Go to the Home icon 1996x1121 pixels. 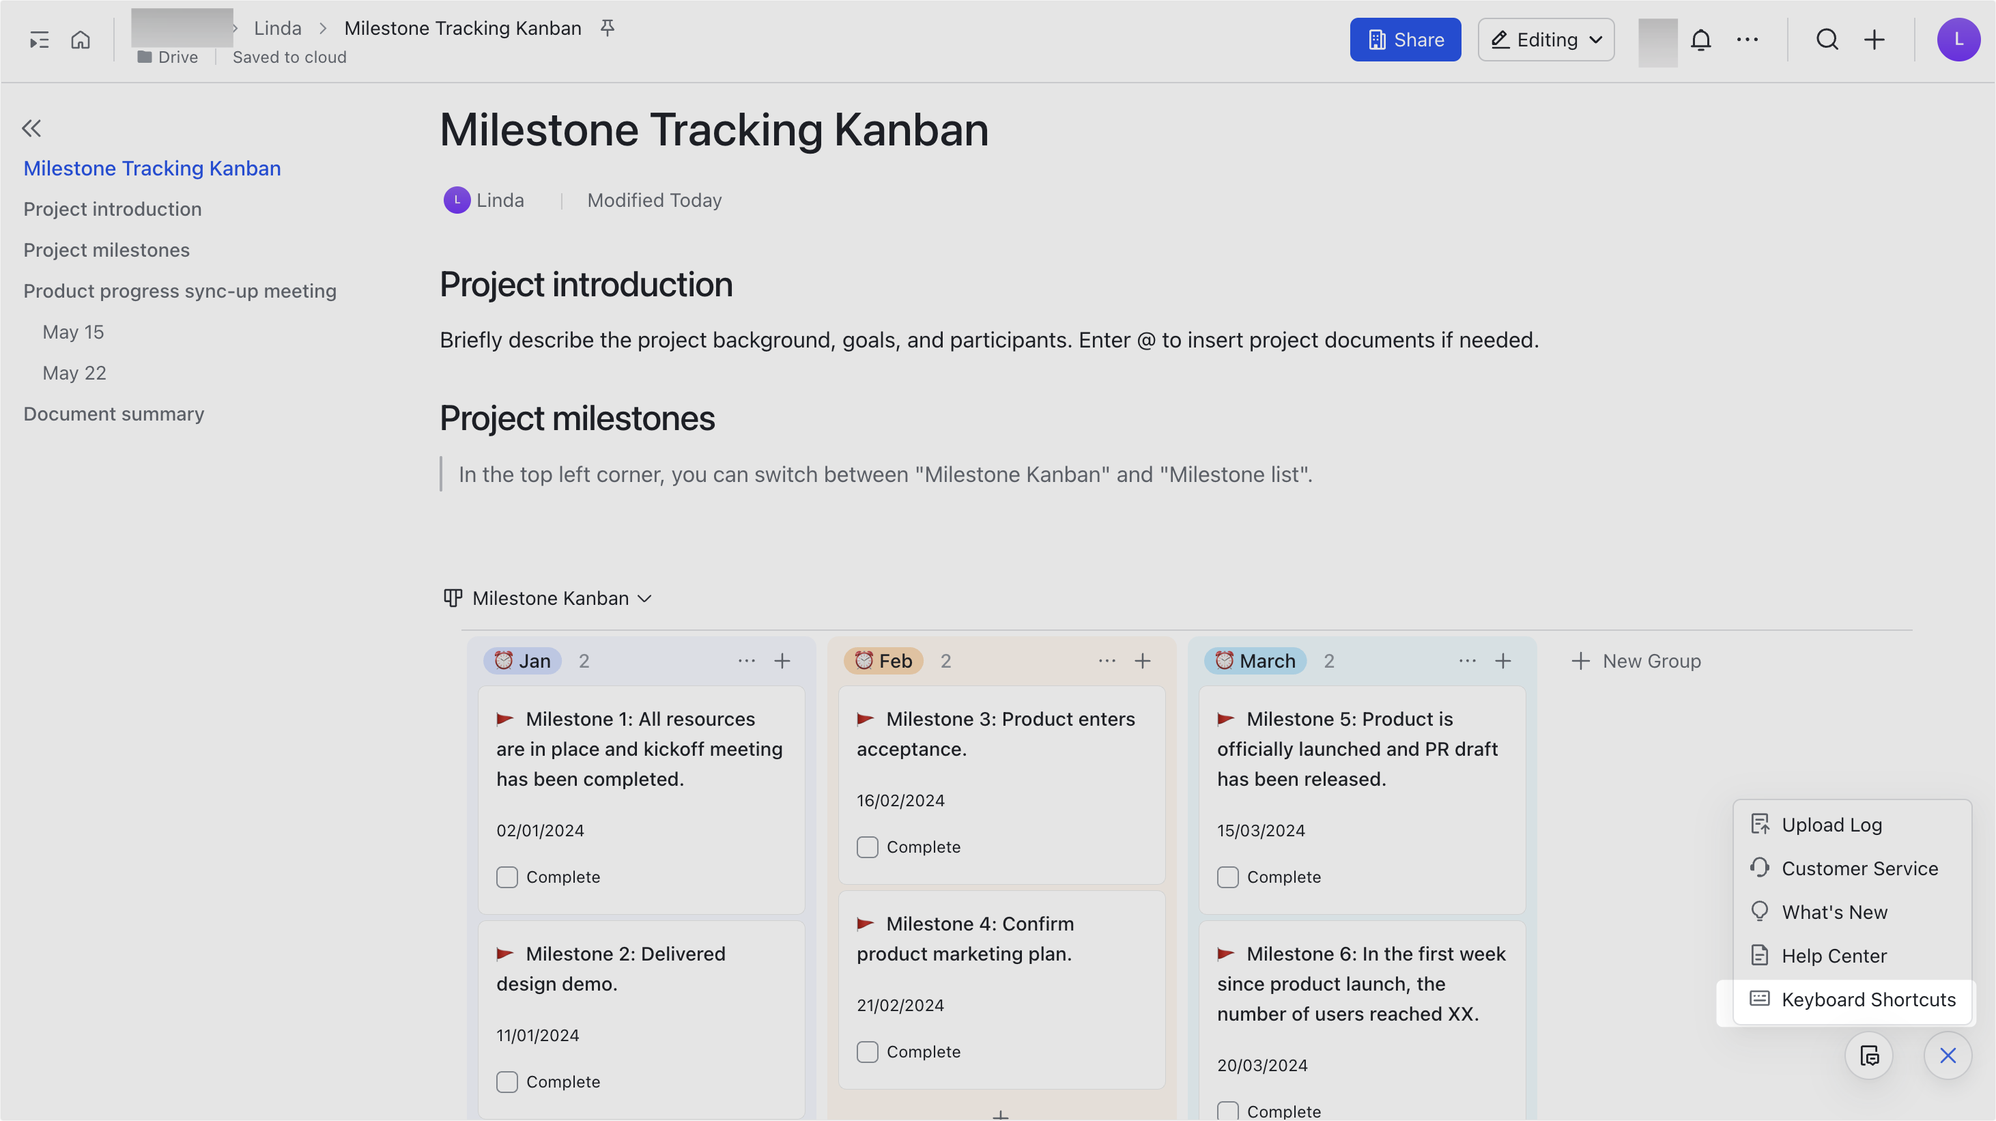click(81, 40)
